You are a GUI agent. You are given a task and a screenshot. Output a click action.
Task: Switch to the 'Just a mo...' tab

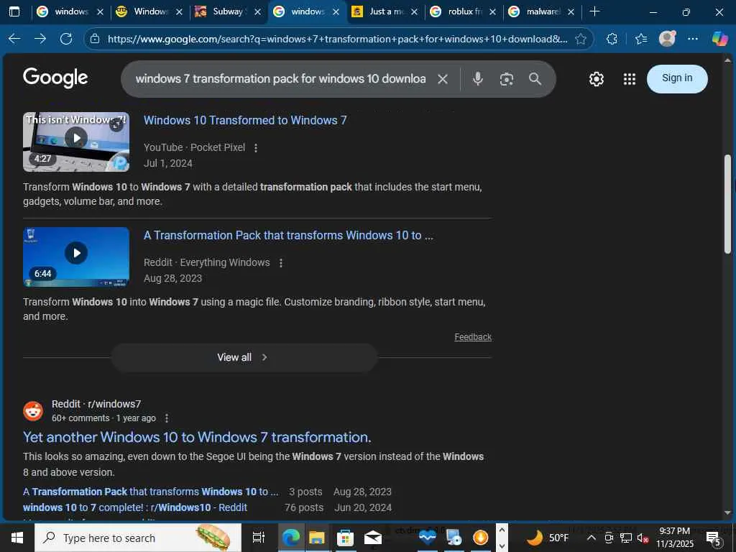click(x=386, y=11)
